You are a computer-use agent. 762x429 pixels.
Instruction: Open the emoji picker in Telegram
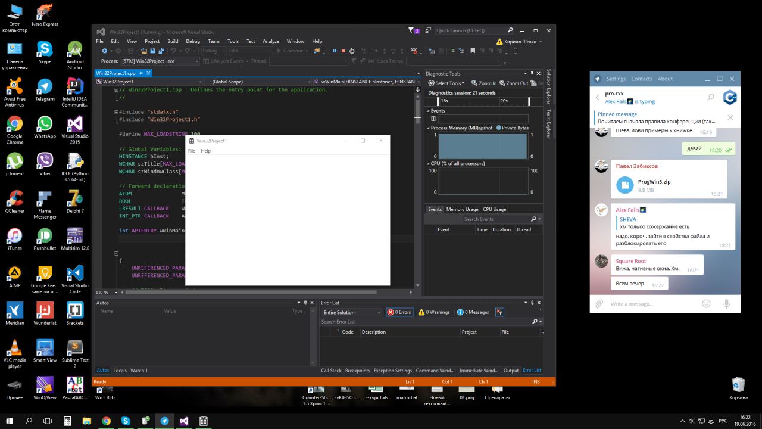(706, 304)
